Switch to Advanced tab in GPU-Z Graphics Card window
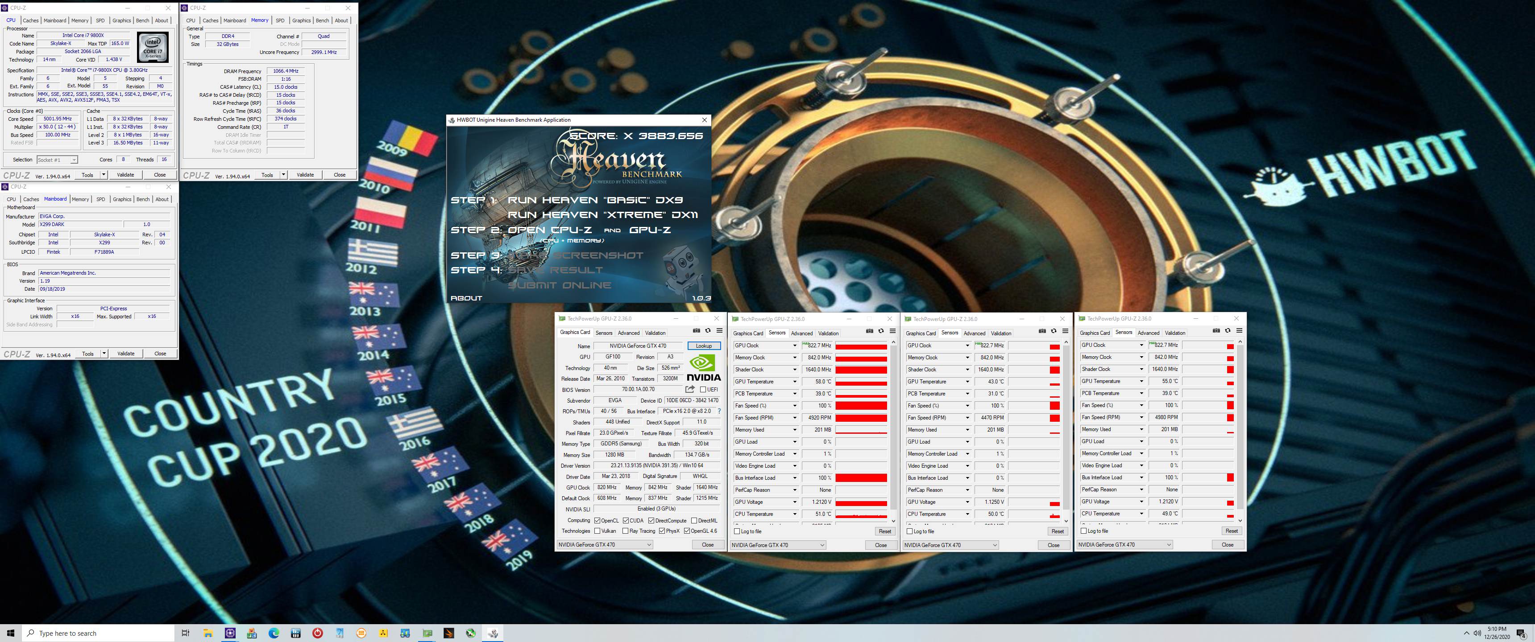Screen dimensions: 1535x642 (629, 333)
